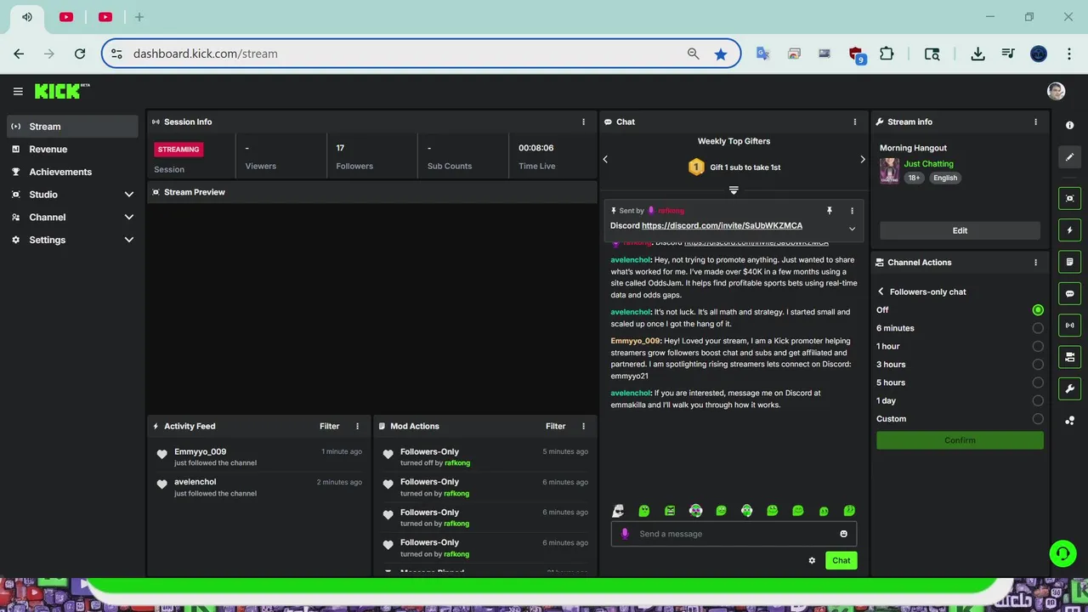This screenshot has width=1088, height=612.
Task: Confirm the followers-only chat setting
Action: click(x=960, y=440)
